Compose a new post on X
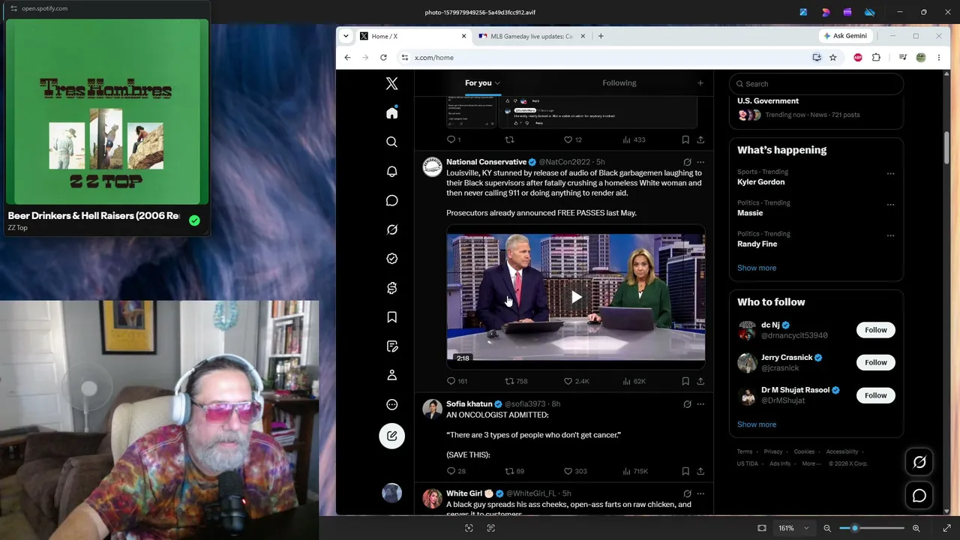The height and width of the screenshot is (540, 960). [391, 436]
